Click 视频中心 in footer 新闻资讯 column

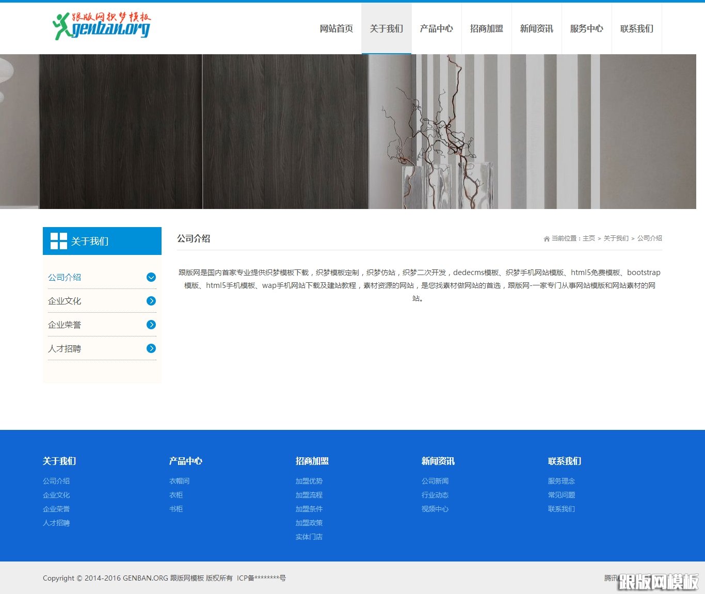[435, 509]
